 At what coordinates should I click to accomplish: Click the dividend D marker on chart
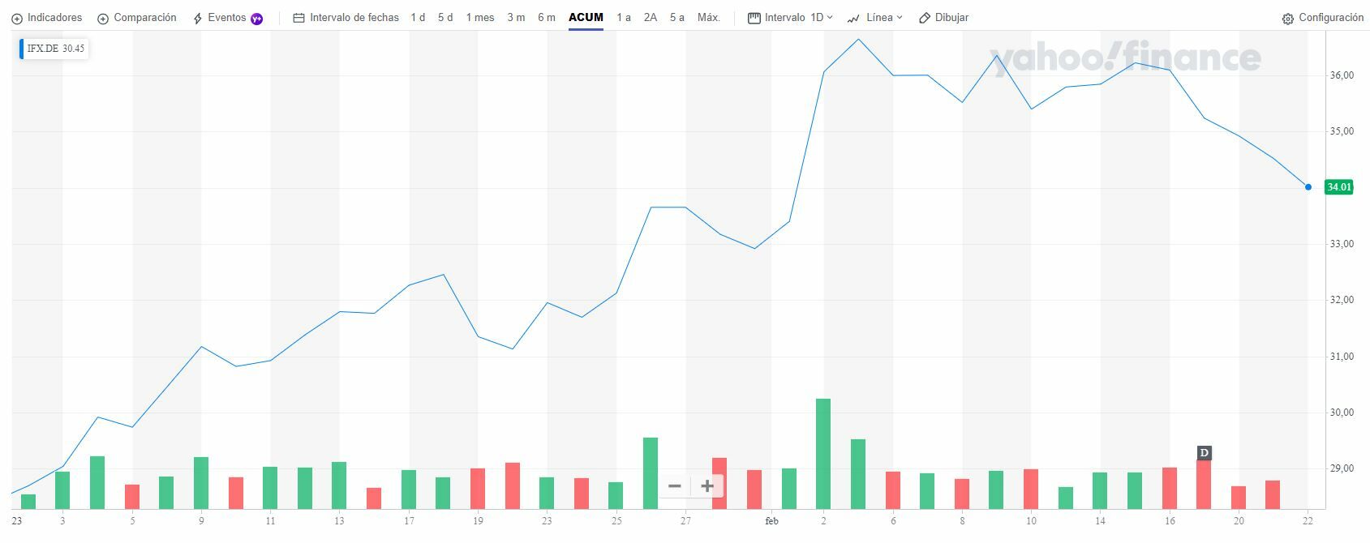coord(1204,453)
